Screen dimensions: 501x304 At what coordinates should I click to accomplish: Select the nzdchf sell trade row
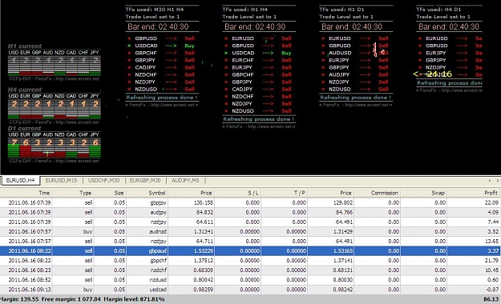coord(250,270)
